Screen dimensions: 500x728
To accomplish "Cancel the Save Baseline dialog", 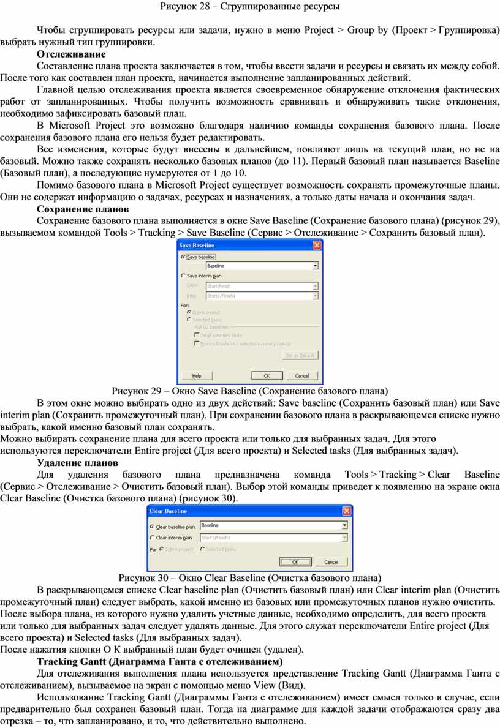I will tap(302, 375).
